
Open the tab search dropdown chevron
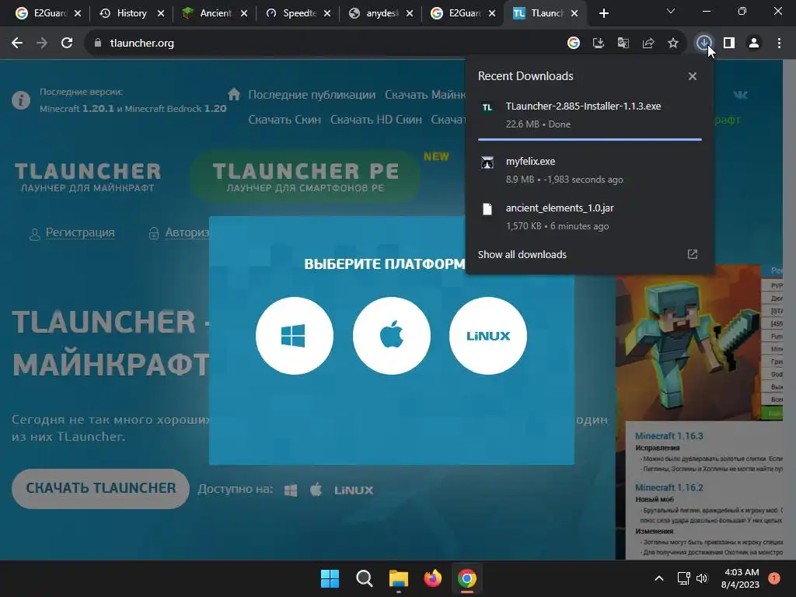[671, 11]
